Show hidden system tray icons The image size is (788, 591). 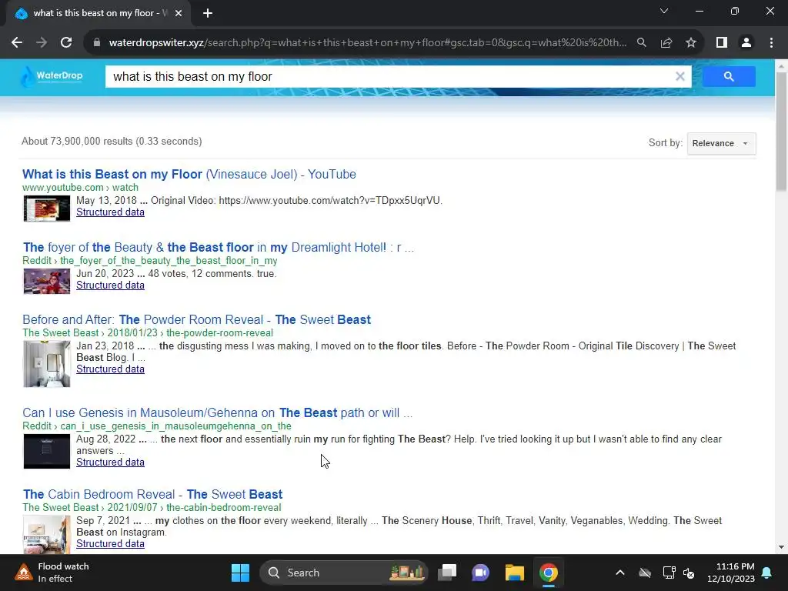pyautogui.click(x=620, y=573)
